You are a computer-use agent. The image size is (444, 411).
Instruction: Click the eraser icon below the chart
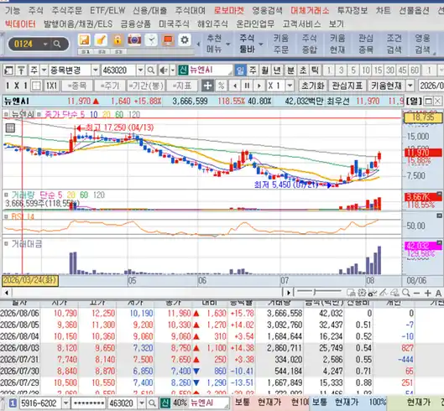pyautogui.click(x=394, y=293)
